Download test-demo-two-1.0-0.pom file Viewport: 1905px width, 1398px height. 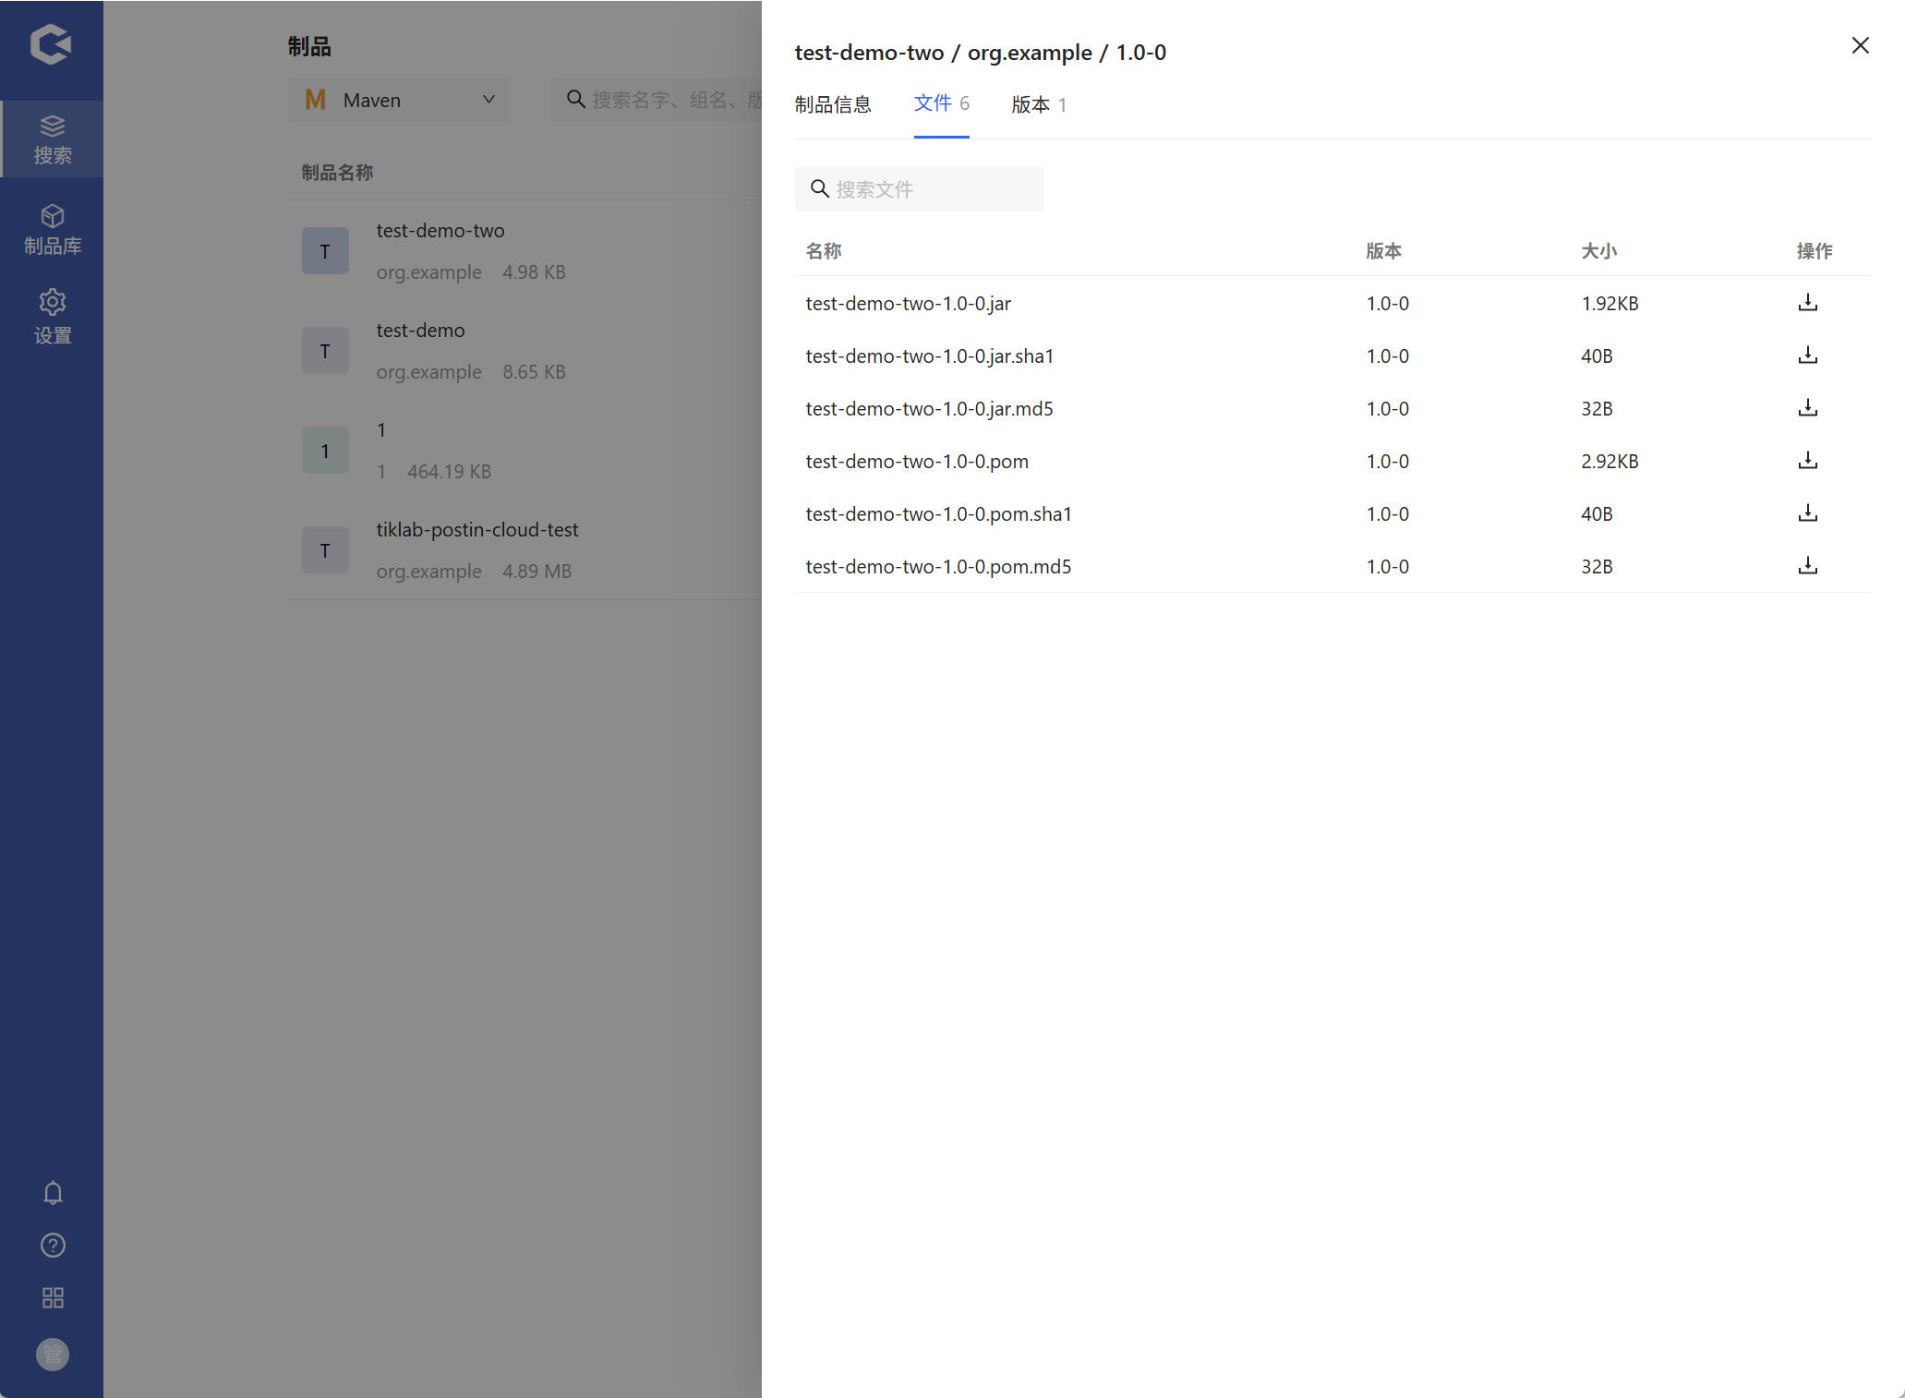pyautogui.click(x=1807, y=461)
